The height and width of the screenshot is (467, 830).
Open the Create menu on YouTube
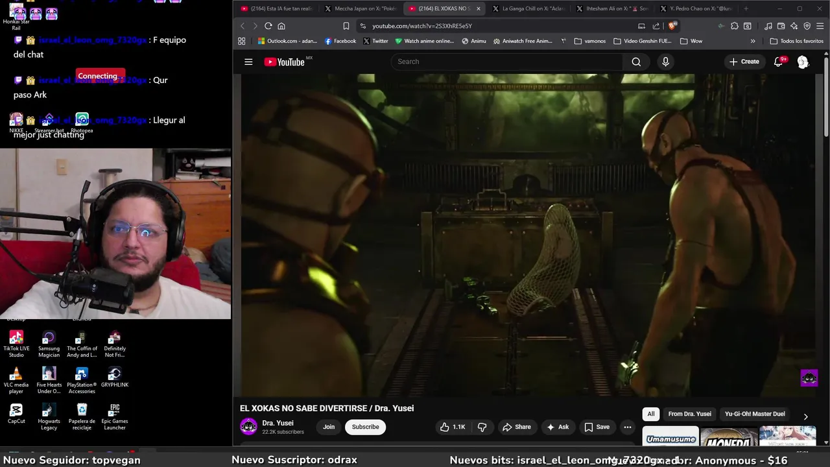(x=744, y=62)
